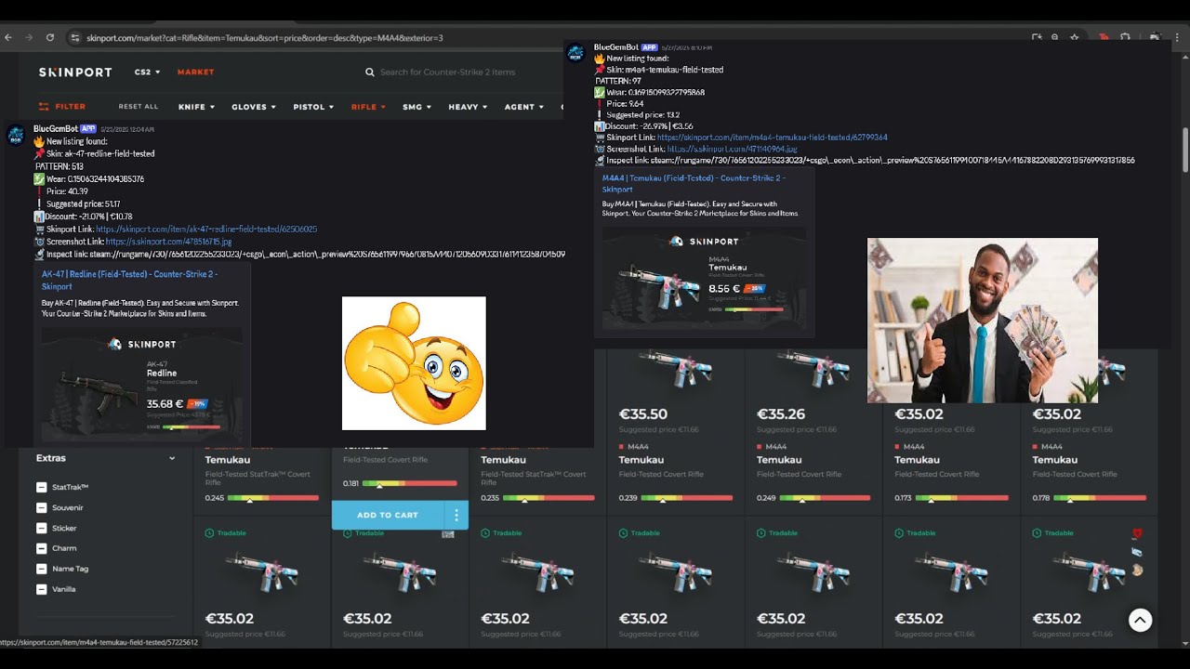Click the Redline 35.68 € preview price
The width and height of the screenshot is (1190, 669).
[165, 404]
